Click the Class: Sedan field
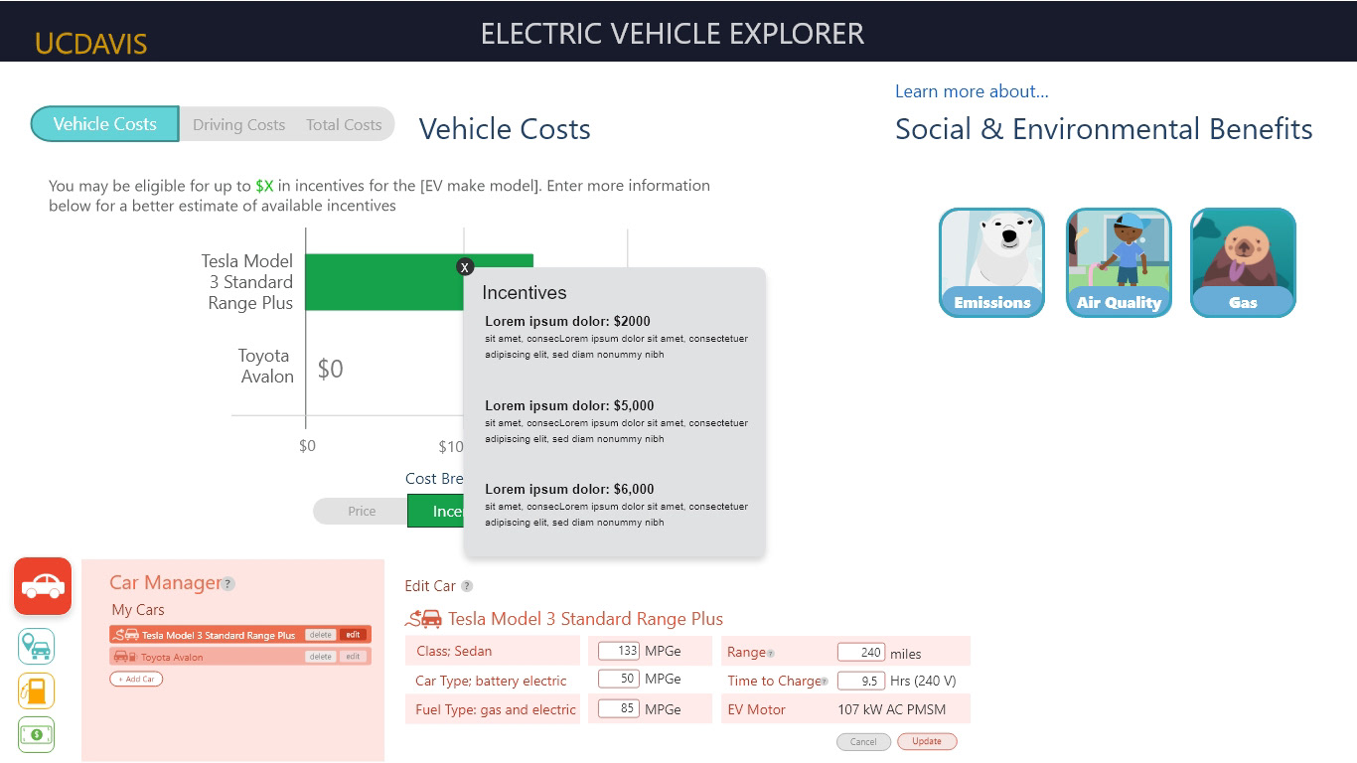This screenshot has width=1357, height=763. [x=493, y=651]
